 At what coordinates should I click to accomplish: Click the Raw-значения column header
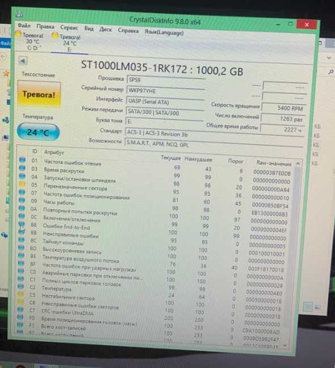[x=274, y=163]
